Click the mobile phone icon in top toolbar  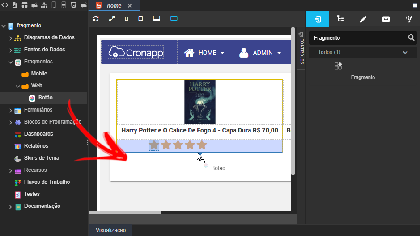click(x=54, y=5)
